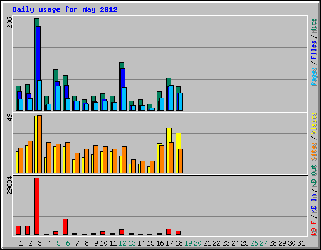The height and width of the screenshot is (250, 321).
Task: Click the 'Hits' legend label
Action: click(x=314, y=26)
